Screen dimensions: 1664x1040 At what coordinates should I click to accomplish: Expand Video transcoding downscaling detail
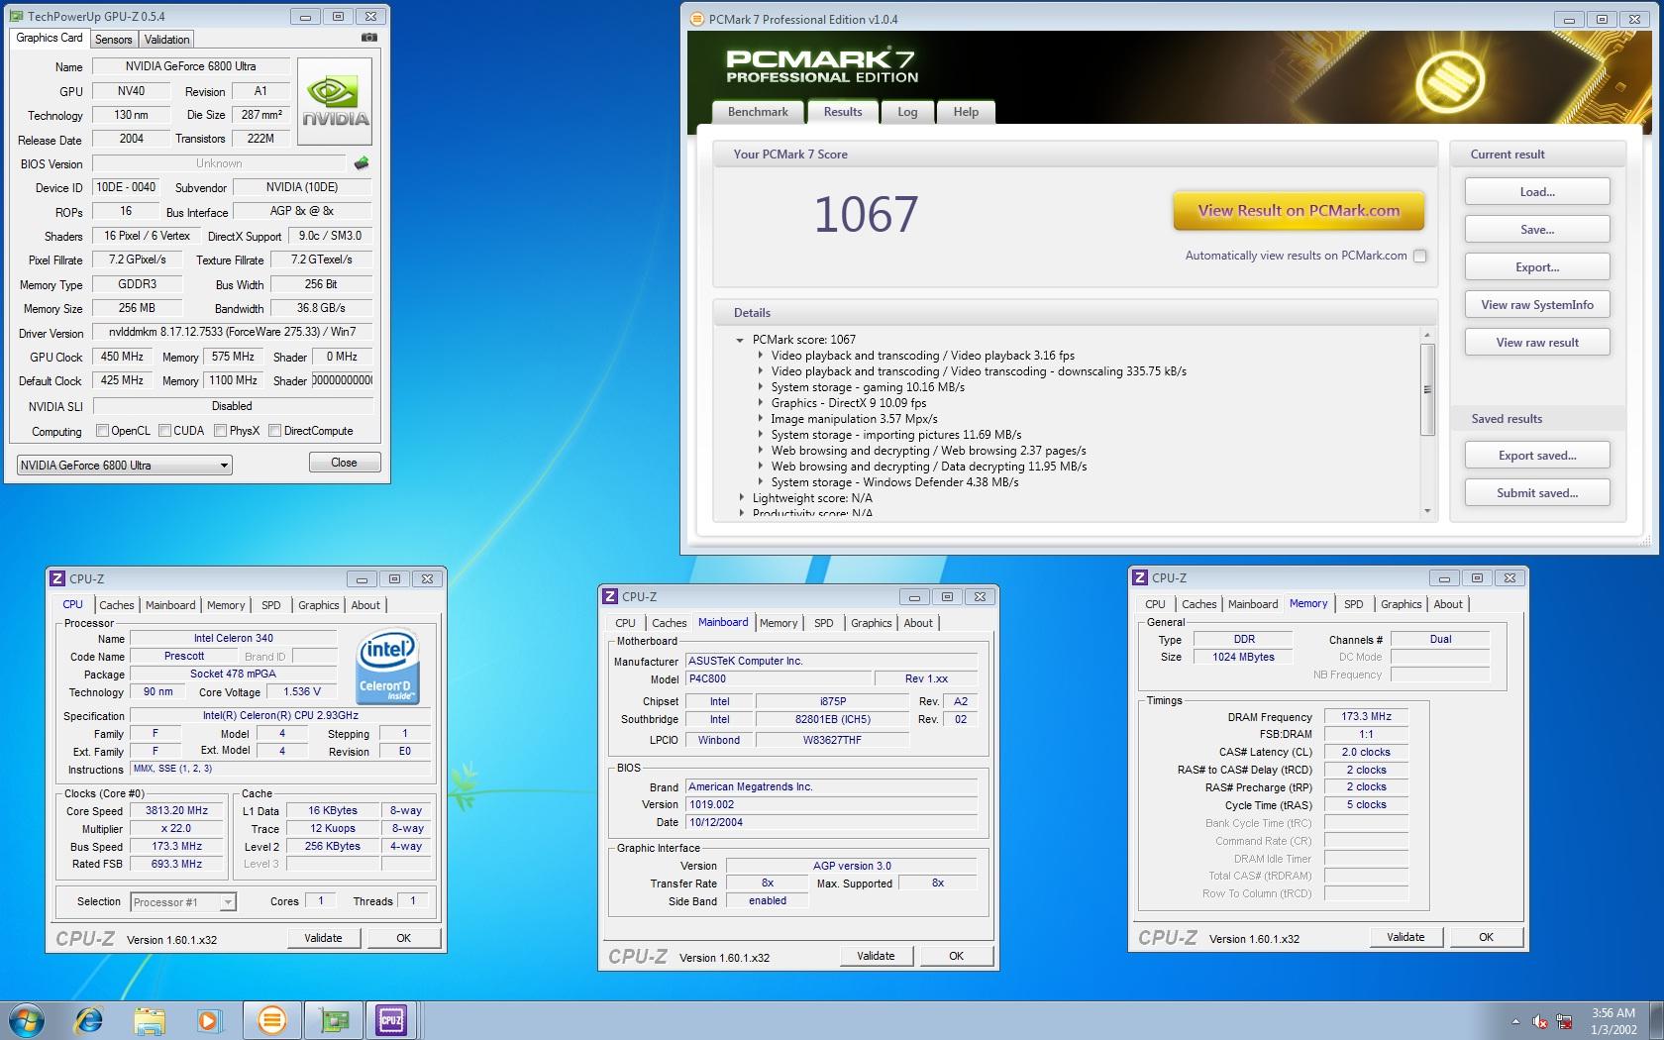click(760, 371)
